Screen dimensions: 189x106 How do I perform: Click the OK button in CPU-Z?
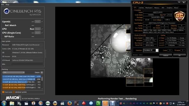click(179, 55)
